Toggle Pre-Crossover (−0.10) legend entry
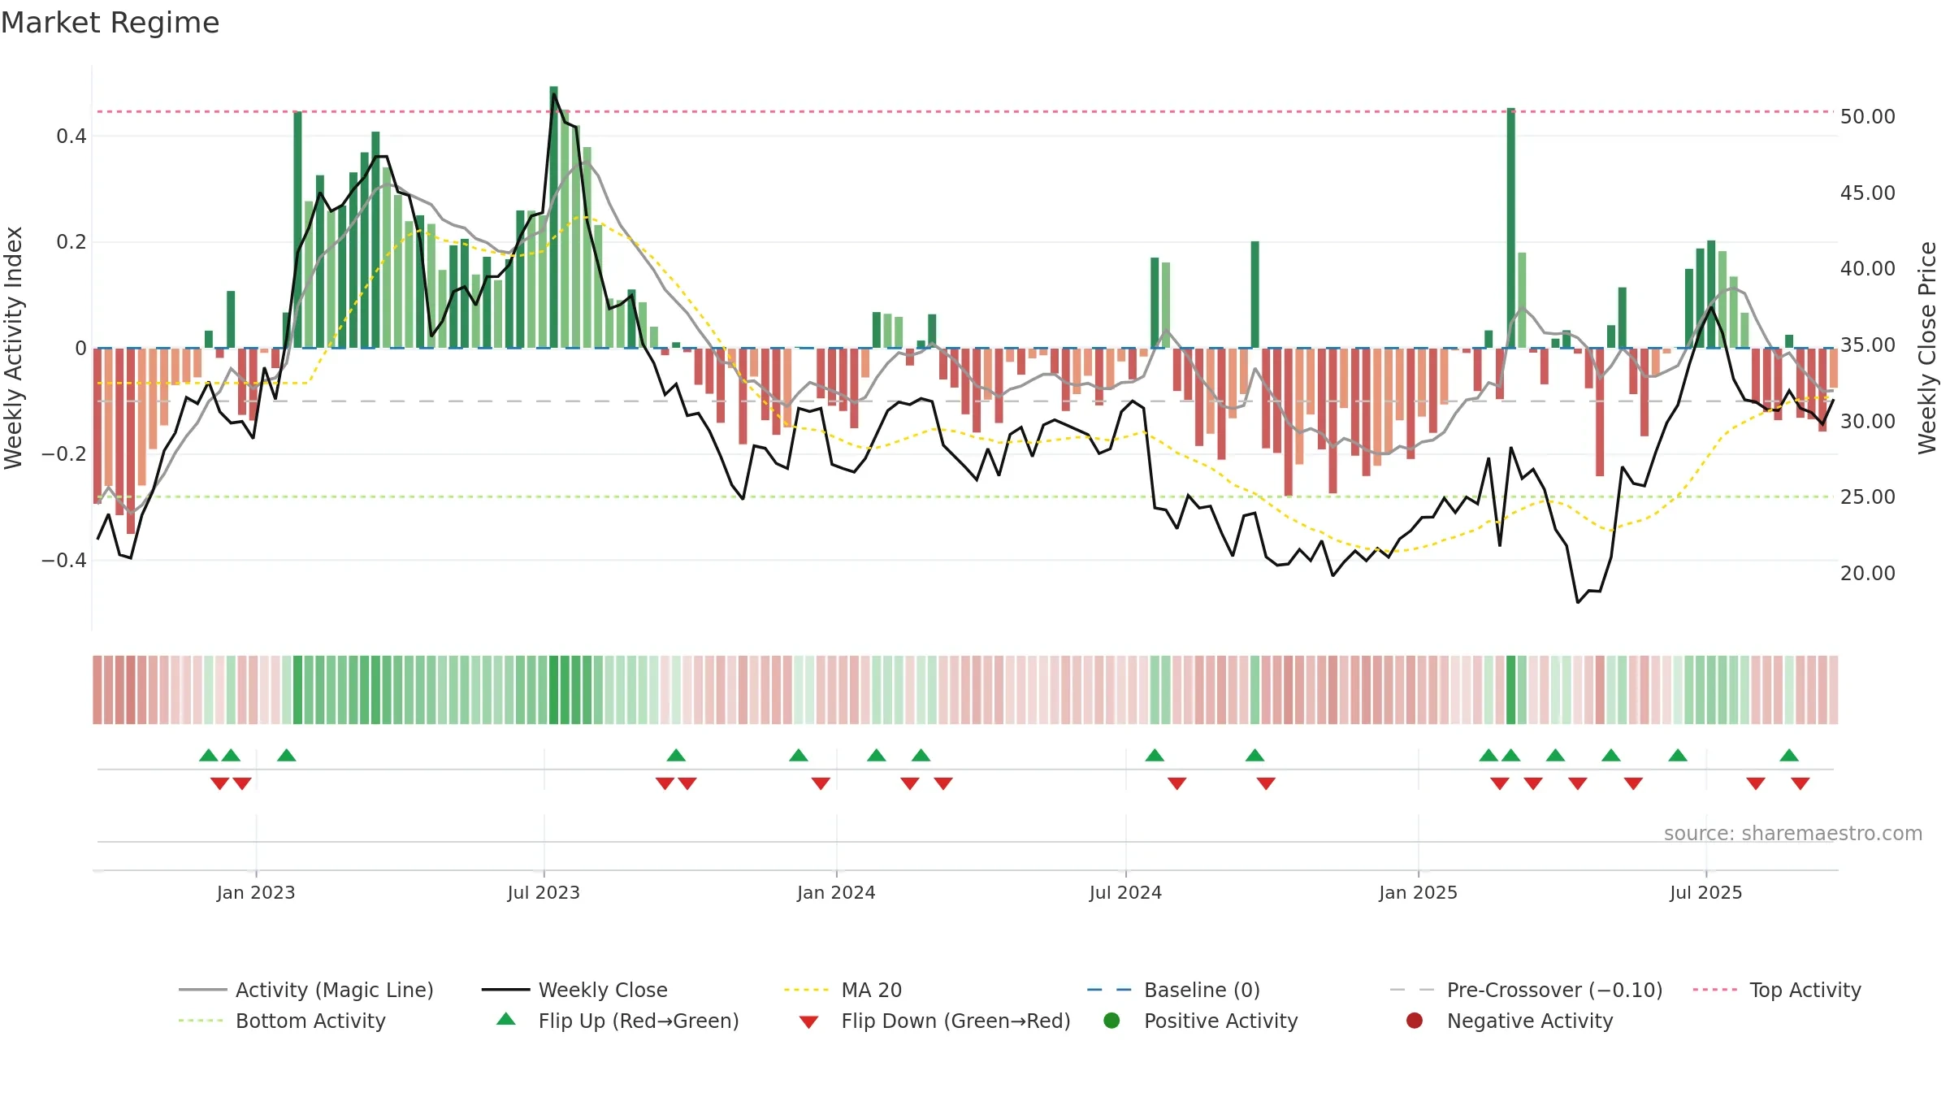The width and height of the screenshot is (1950, 1097). (1526, 990)
